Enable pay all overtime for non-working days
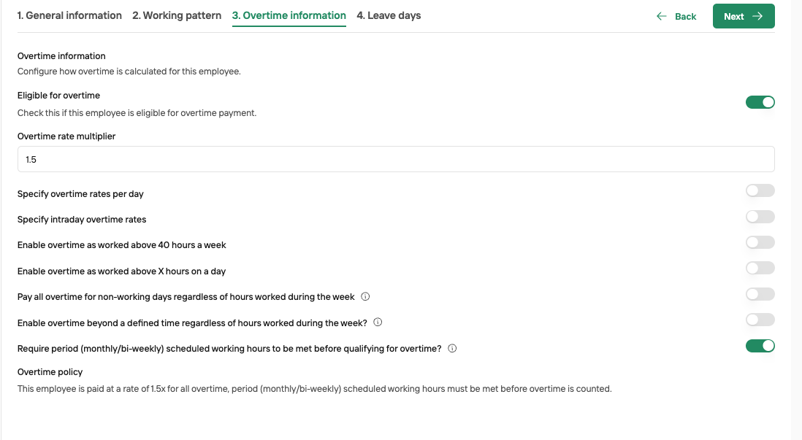The width and height of the screenshot is (802, 440). coord(760,294)
